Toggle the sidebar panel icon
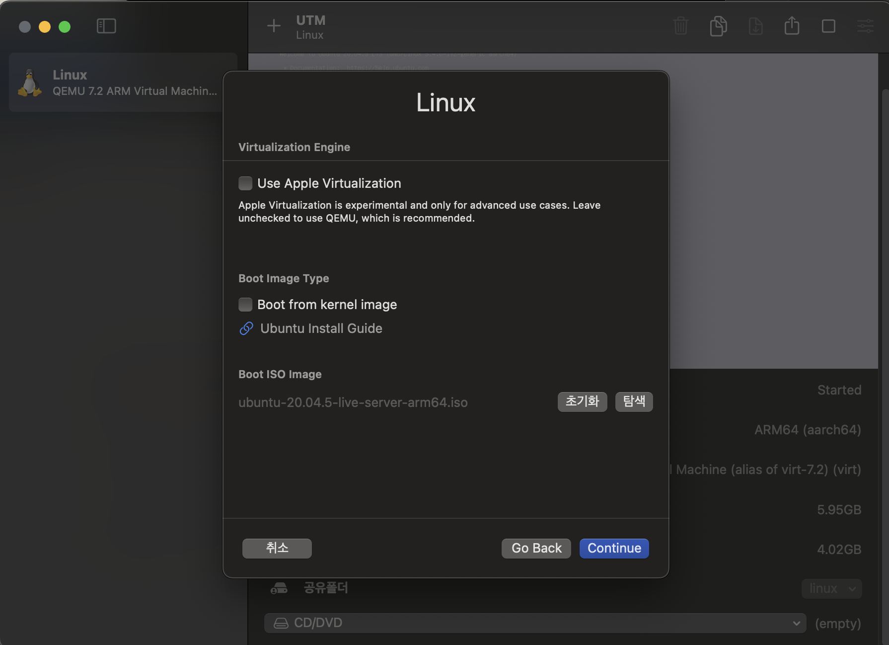The width and height of the screenshot is (889, 645). tap(106, 26)
